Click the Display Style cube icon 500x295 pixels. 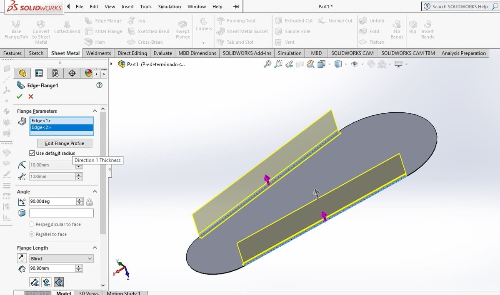coord(338,64)
